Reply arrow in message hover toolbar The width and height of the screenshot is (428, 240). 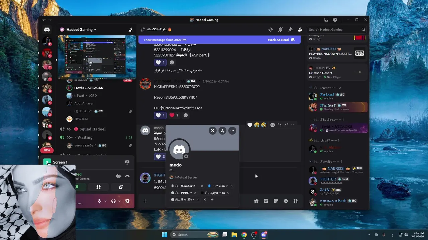click(x=280, y=125)
